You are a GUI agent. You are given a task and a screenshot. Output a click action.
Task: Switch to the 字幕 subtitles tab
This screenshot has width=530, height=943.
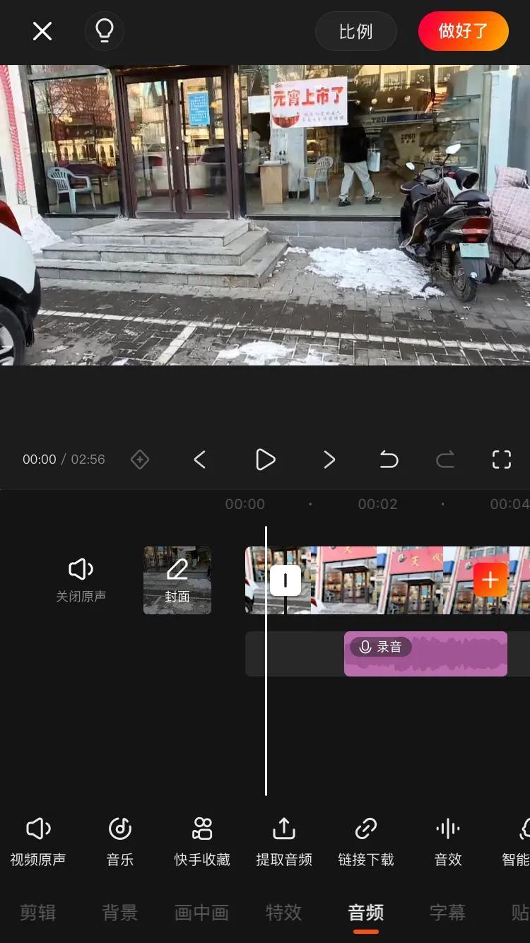tap(447, 913)
